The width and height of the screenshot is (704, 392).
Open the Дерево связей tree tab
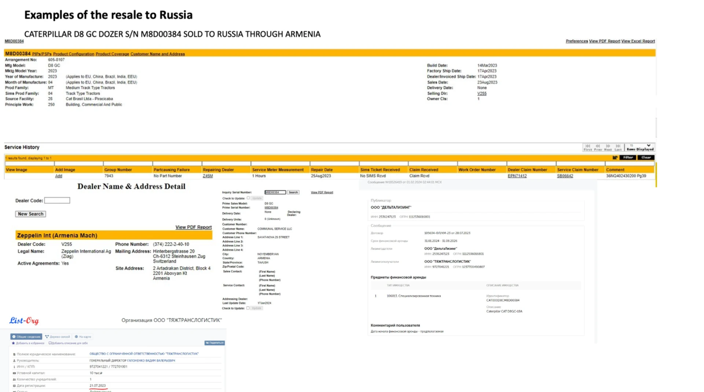point(57,337)
